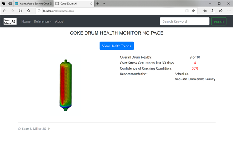Select the Coke Drum AI tab

click(x=74, y=3)
